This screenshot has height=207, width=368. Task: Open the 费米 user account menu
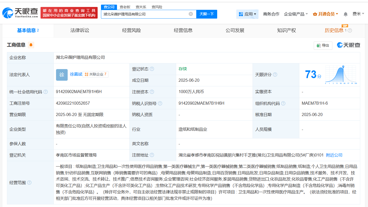click(358, 14)
